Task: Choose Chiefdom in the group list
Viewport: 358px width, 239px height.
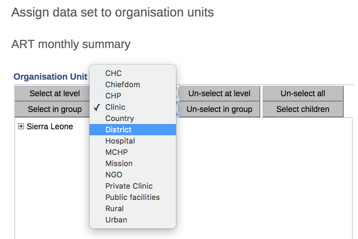Action: point(123,85)
